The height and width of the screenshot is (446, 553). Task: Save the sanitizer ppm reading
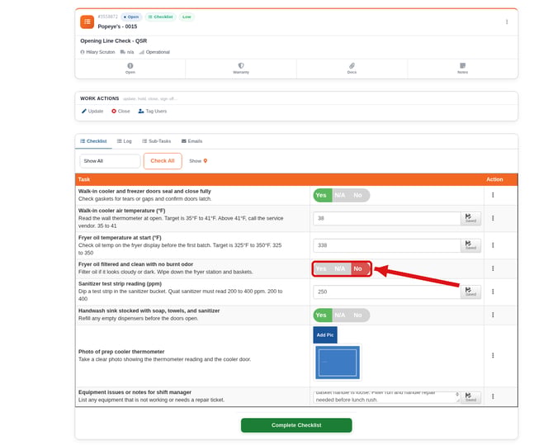[470, 292]
